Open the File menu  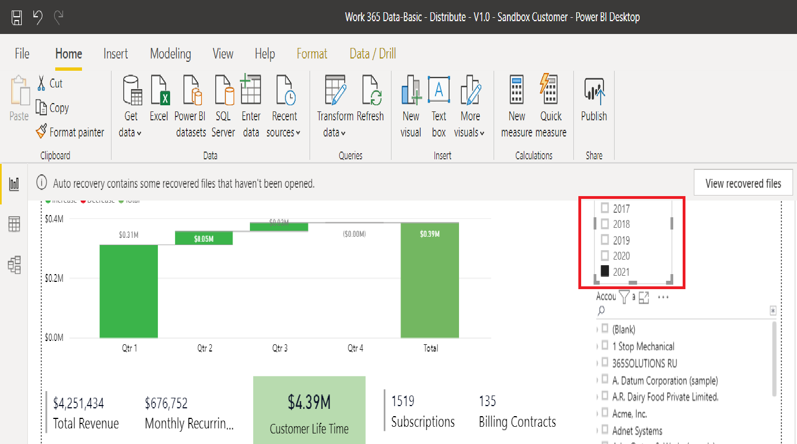pos(22,53)
